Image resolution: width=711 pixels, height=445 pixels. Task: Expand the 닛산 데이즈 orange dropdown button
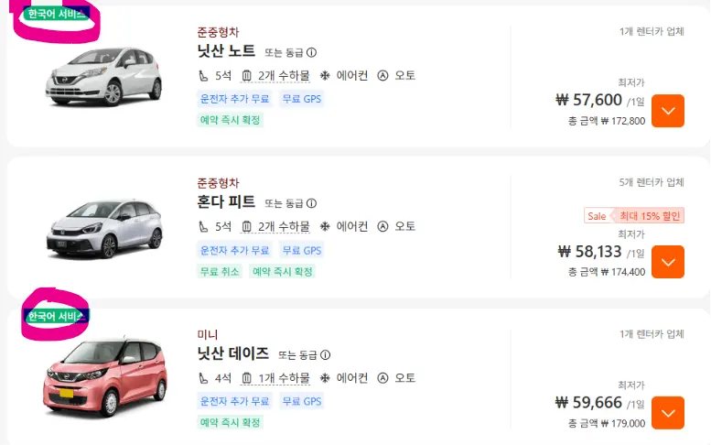(x=668, y=413)
